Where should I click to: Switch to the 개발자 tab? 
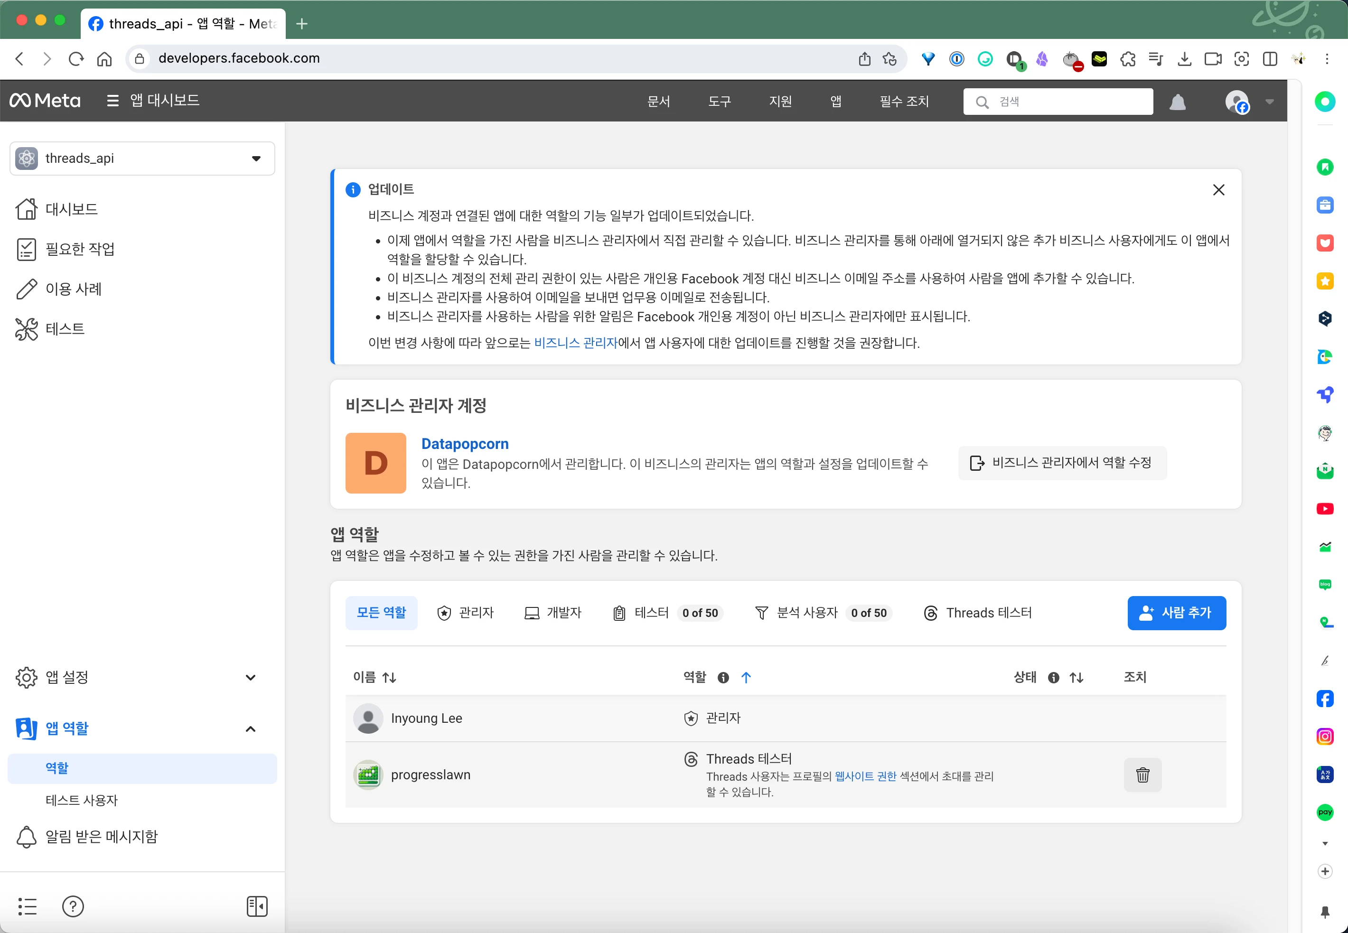(x=553, y=613)
